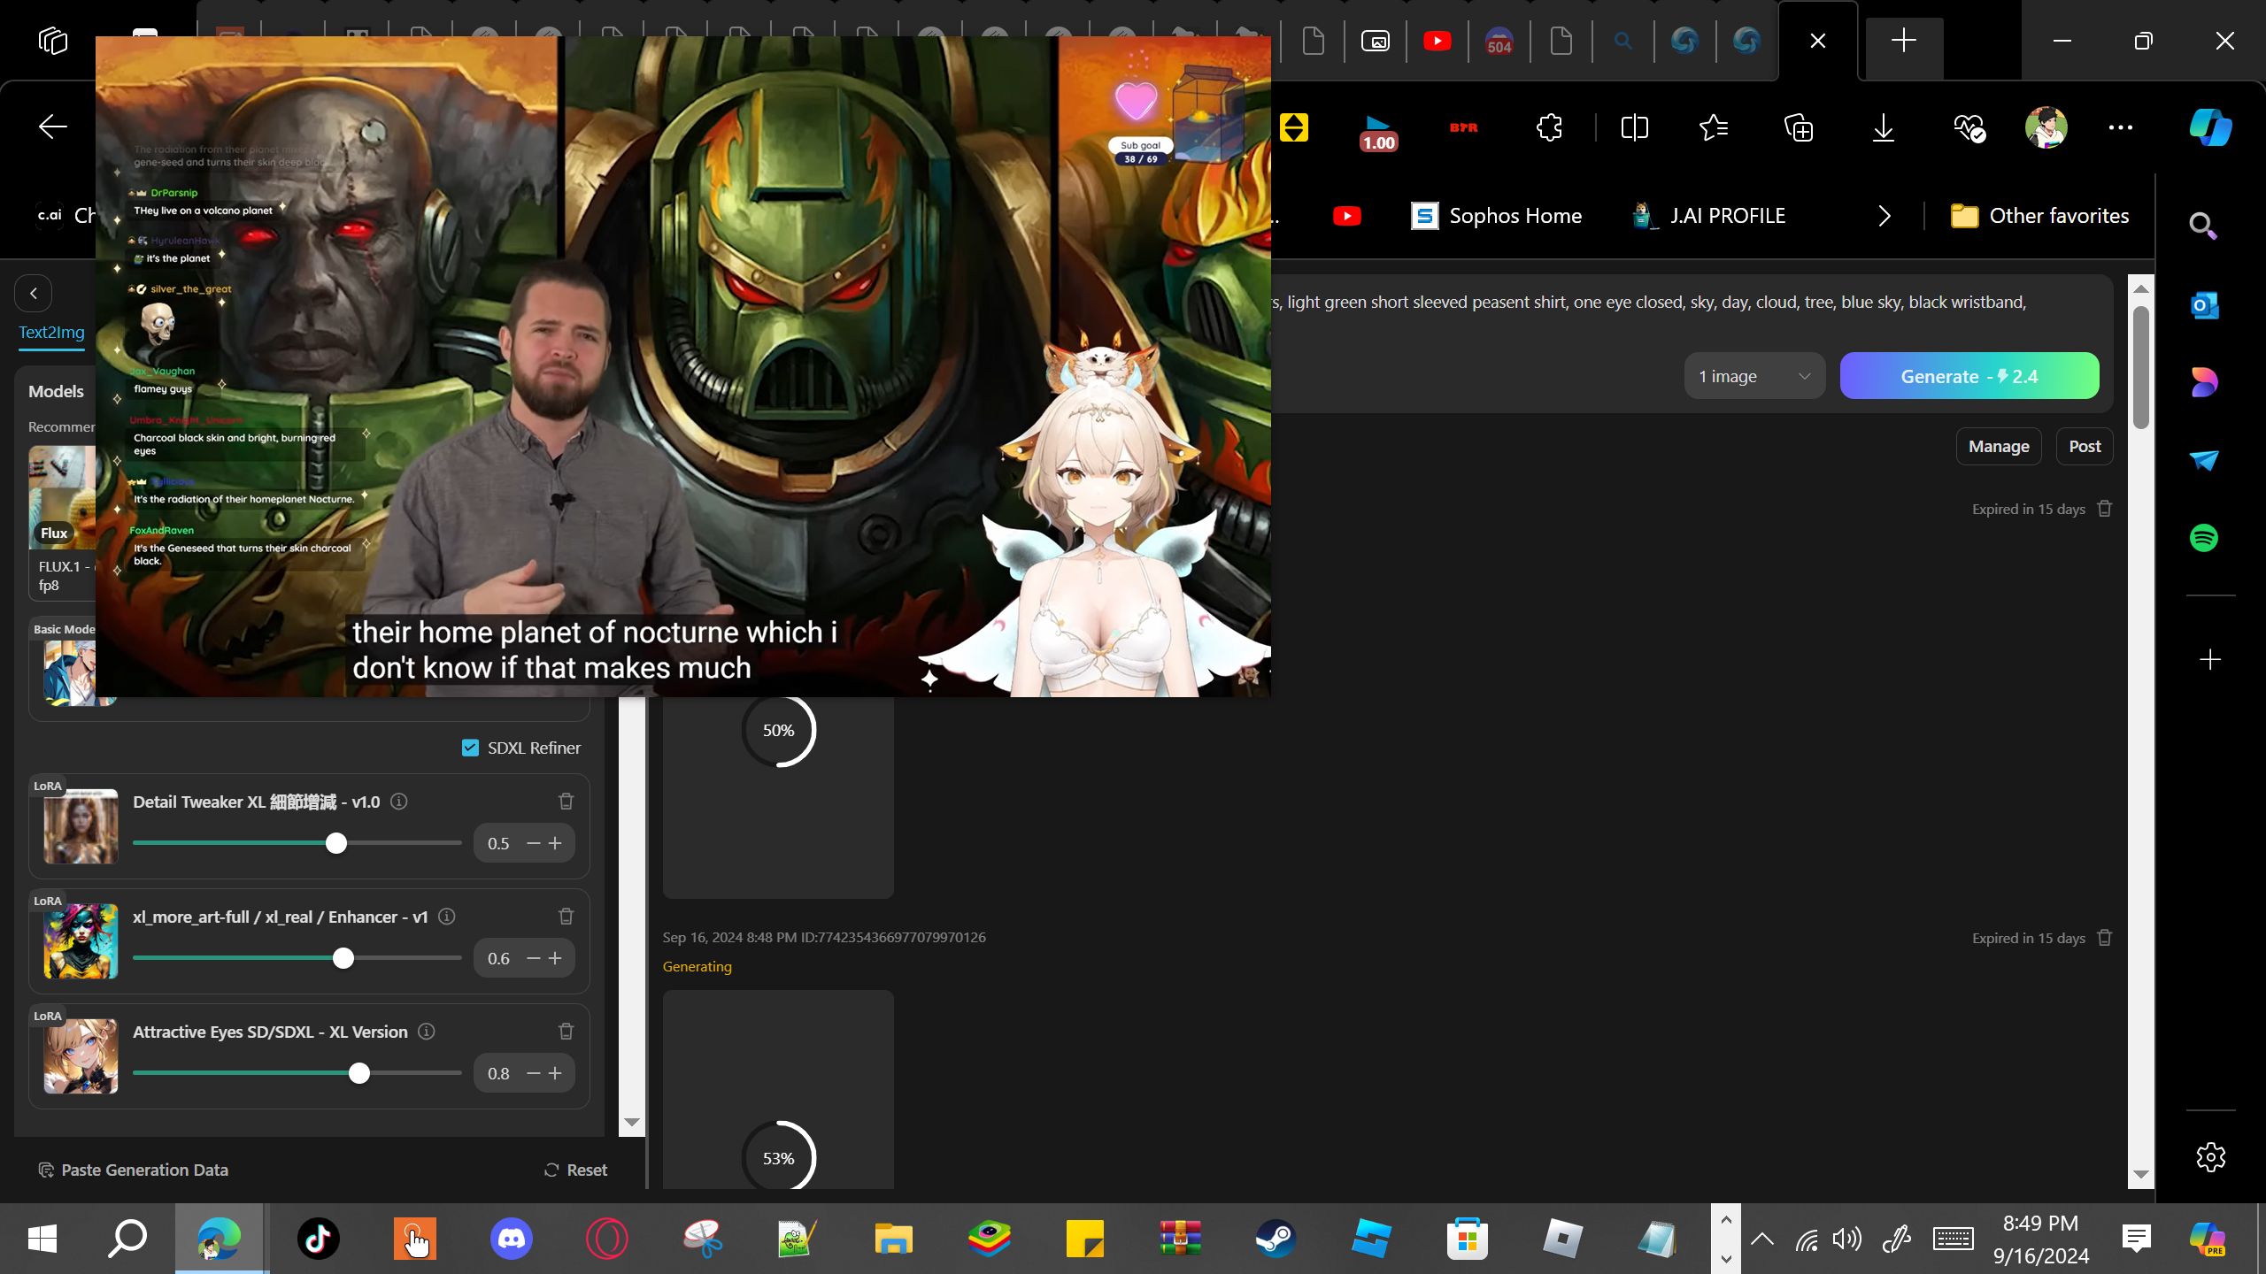
Task: Open the yellow extension icon
Action: (1293, 127)
